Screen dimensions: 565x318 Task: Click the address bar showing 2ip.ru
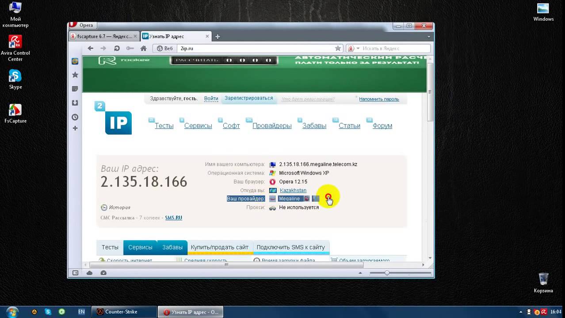tap(256, 48)
